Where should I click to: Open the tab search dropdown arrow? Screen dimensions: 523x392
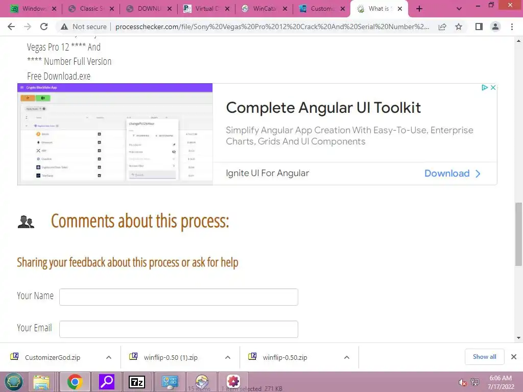pos(459,9)
